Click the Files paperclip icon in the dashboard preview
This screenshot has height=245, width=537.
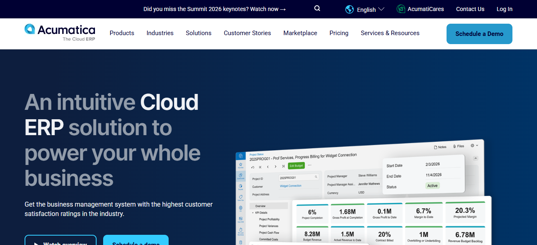454,146
